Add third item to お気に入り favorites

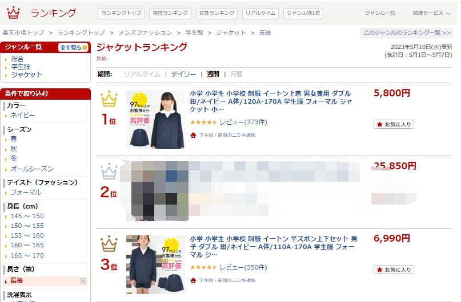tap(394, 270)
